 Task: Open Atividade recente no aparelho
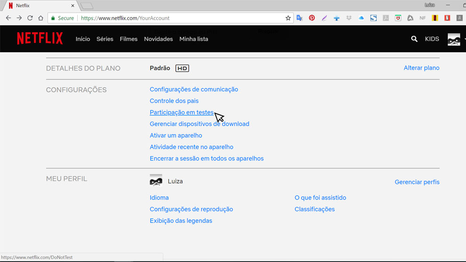(192, 147)
